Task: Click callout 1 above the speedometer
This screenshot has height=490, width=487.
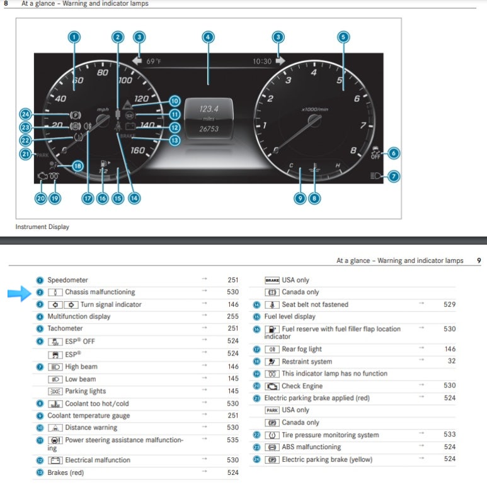Action: (74, 37)
